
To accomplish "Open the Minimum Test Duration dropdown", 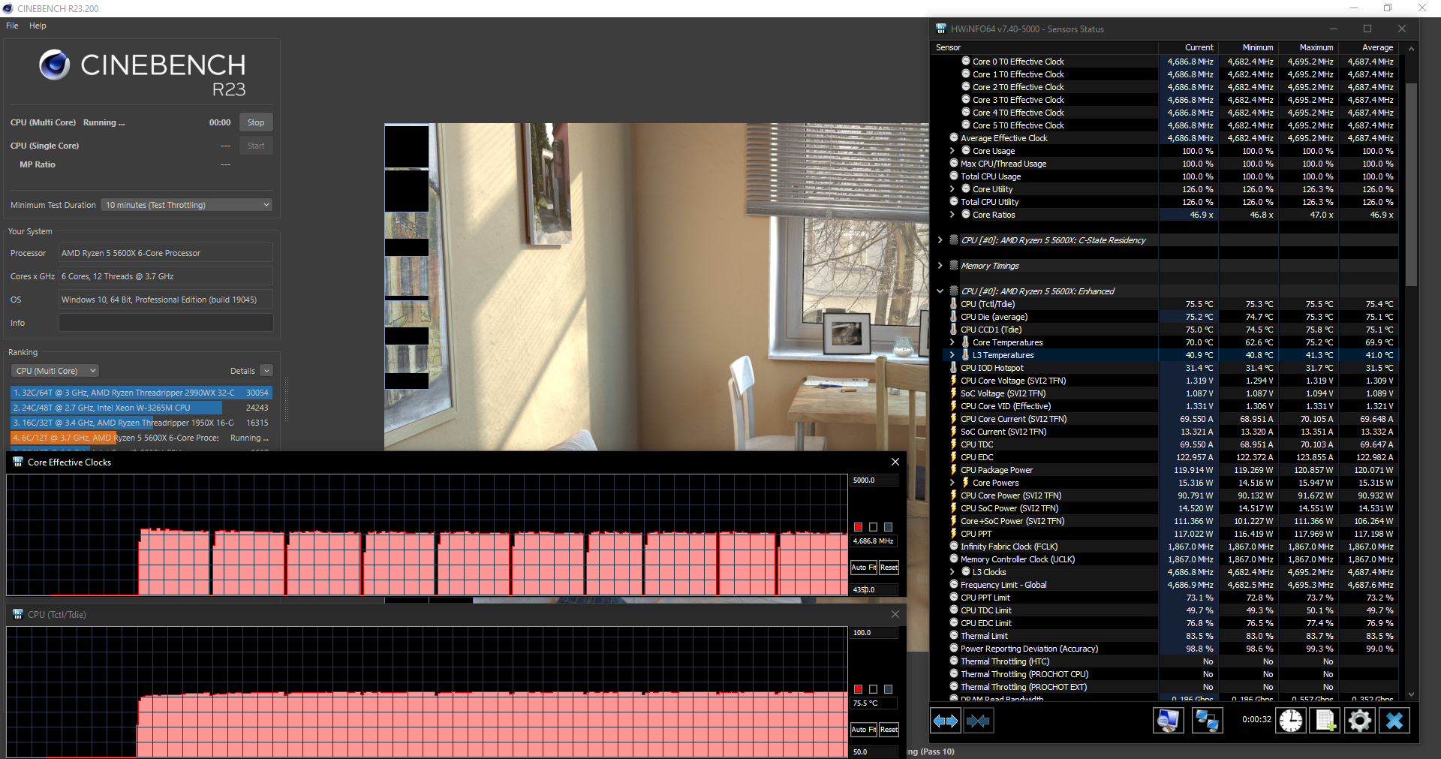I will pyautogui.click(x=187, y=205).
